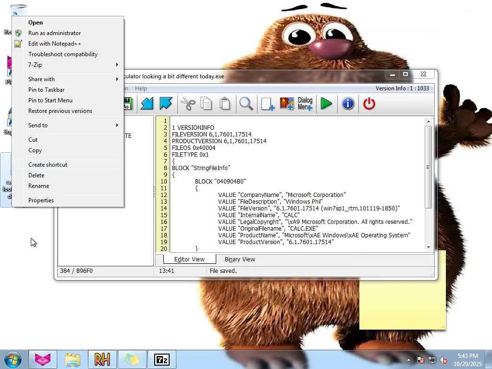Screen dimensions: 492x369
Task: Click the add image resource icon
Action: (x=287, y=104)
